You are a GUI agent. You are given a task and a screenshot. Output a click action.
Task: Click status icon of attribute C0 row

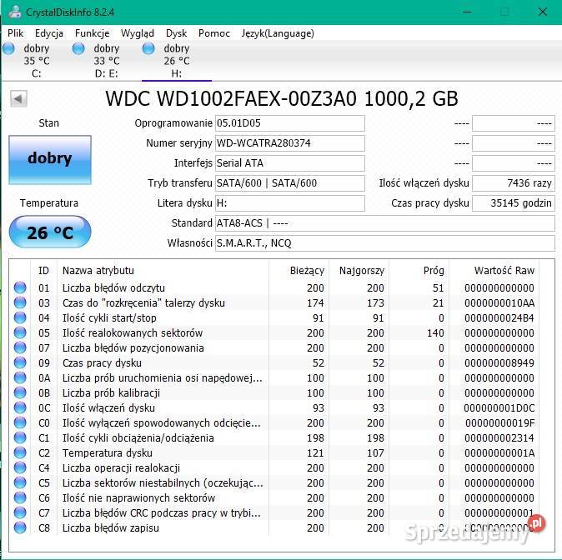coord(20,423)
